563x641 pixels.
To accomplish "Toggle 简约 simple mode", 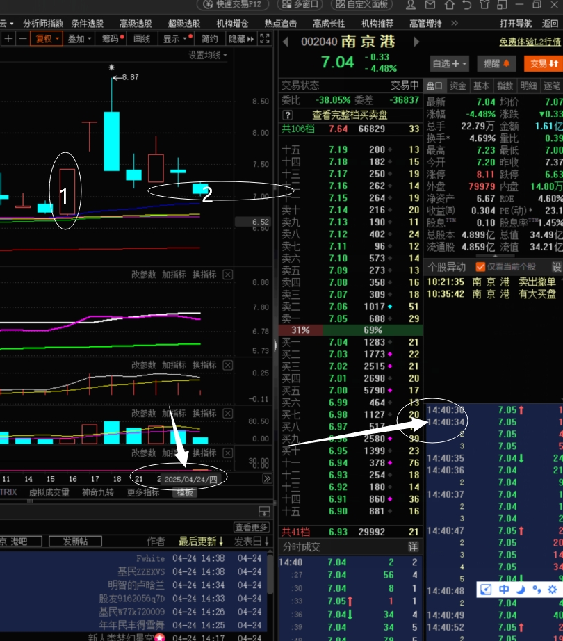I will (210, 39).
